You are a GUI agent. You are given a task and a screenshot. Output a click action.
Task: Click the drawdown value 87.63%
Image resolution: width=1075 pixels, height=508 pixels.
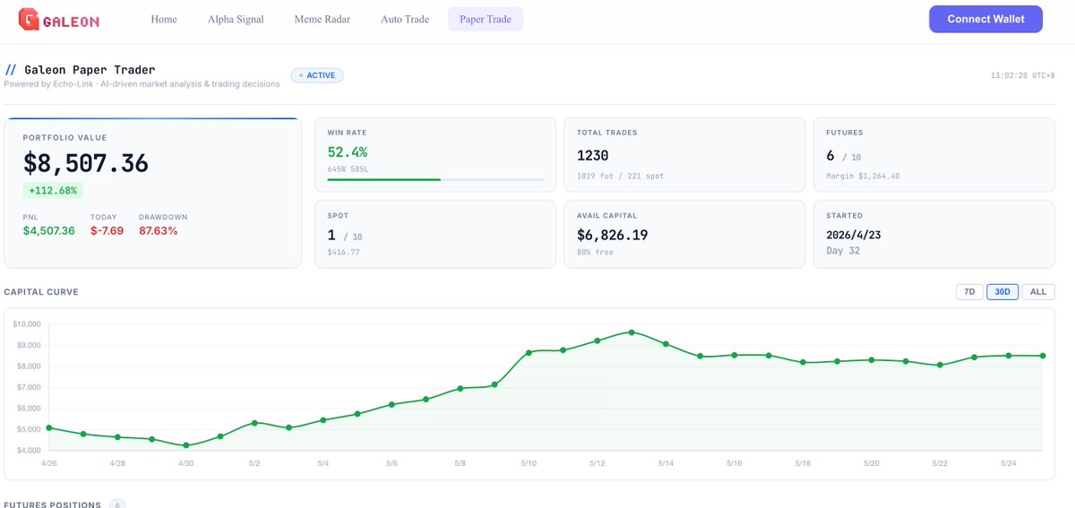click(159, 230)
